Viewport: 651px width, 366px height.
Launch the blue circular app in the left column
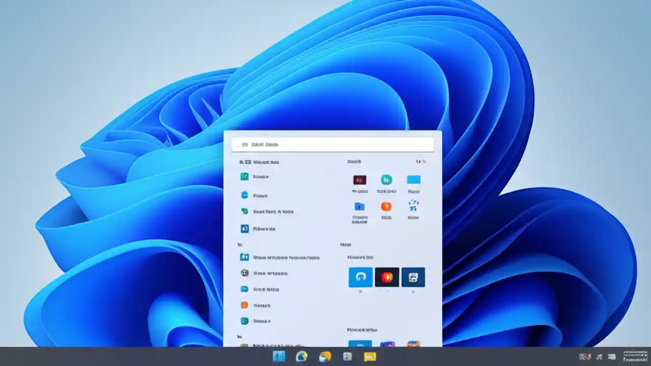244,195
